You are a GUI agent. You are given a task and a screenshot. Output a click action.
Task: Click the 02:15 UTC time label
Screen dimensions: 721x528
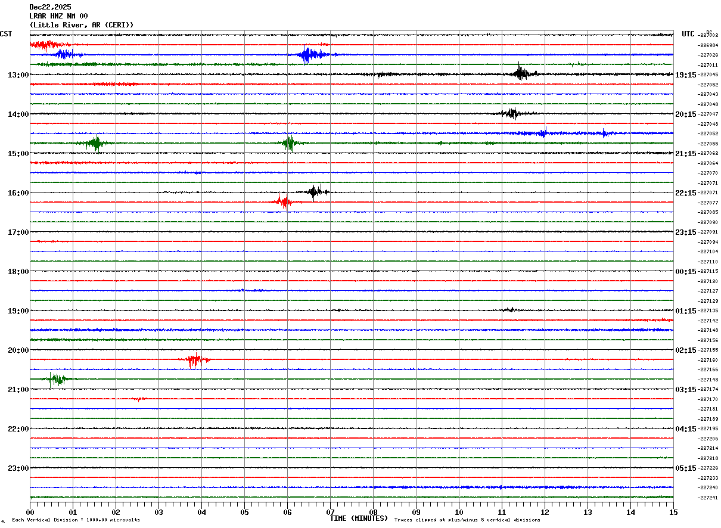tap(685, 350)
